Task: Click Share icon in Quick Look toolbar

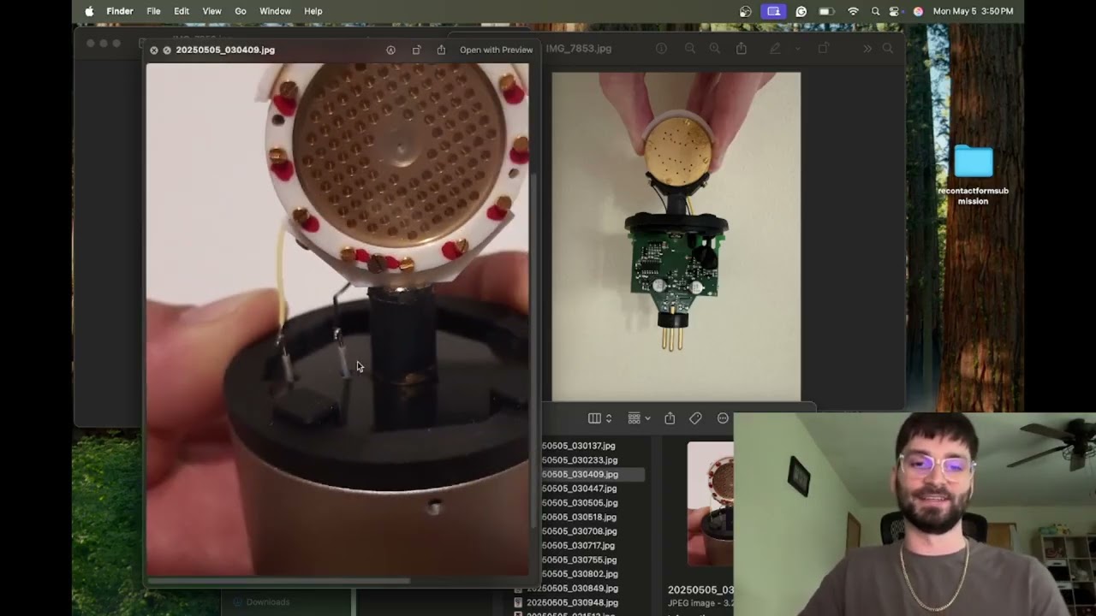Action: 441,50
